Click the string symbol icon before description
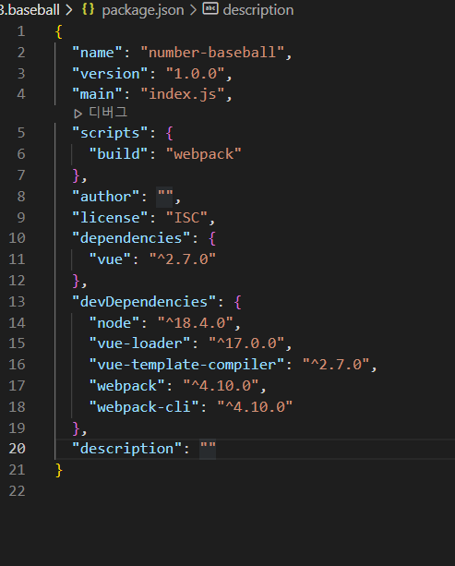455x566 pixels. coord(210,8)
